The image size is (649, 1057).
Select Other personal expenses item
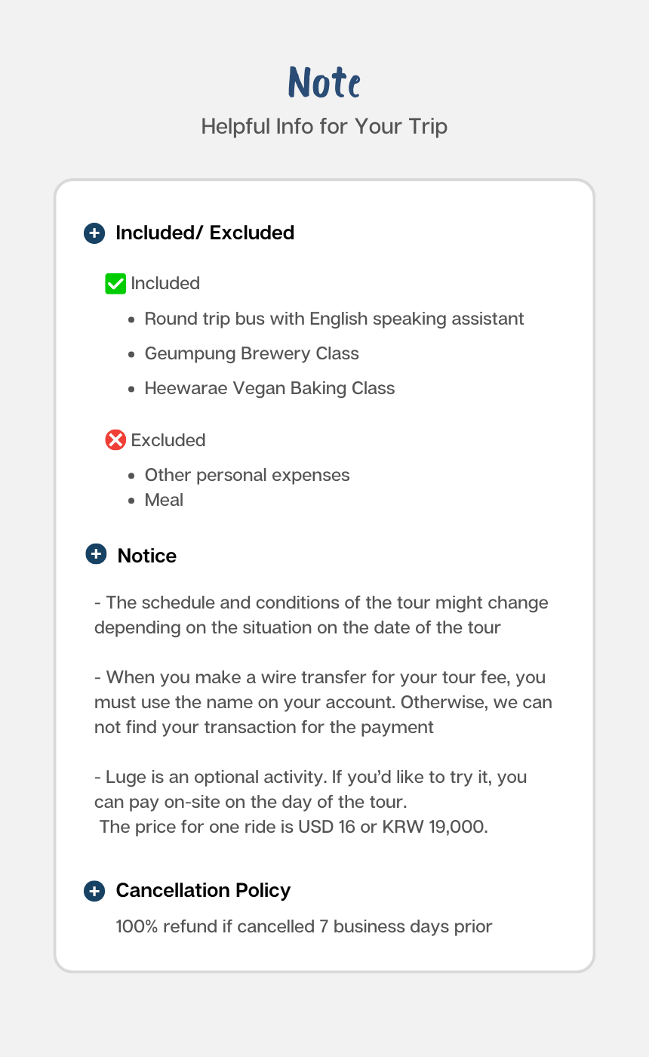(x=247, y=475)
